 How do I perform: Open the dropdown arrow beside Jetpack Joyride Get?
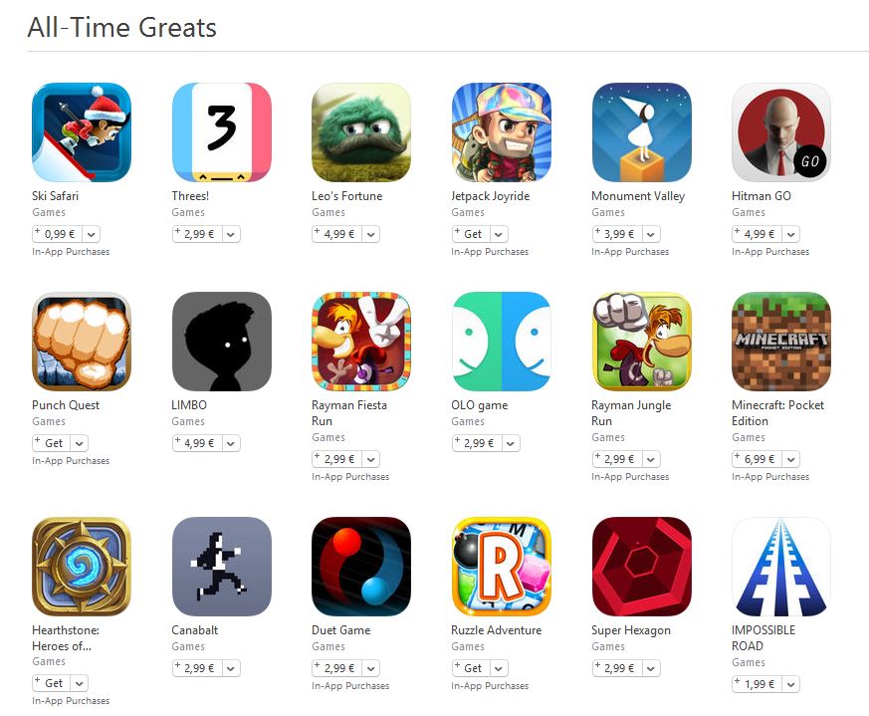pos(499,235)
